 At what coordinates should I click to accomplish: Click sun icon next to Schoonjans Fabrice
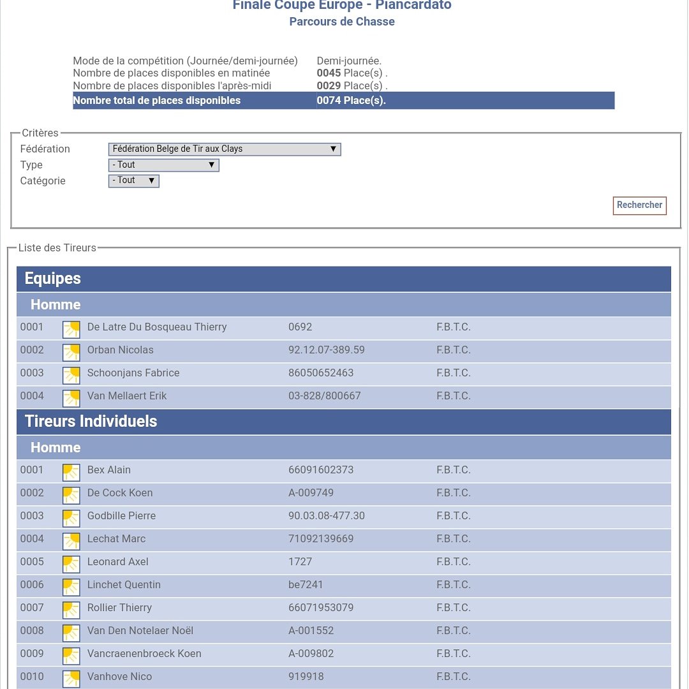pyautogui.click(x=71, y=375)
